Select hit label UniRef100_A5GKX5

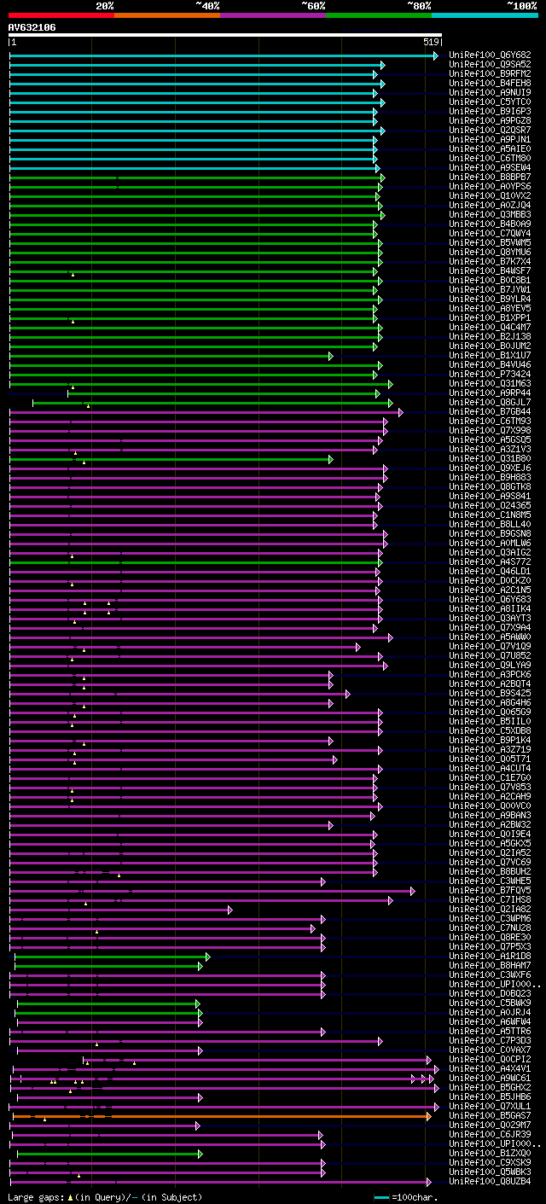click(490, 844)
